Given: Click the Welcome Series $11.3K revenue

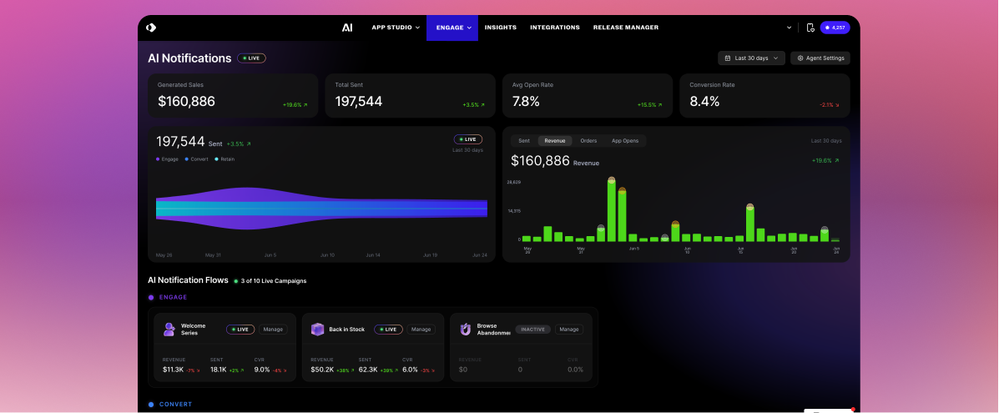Looking at the screenshot, I should (x=173, y=370).
